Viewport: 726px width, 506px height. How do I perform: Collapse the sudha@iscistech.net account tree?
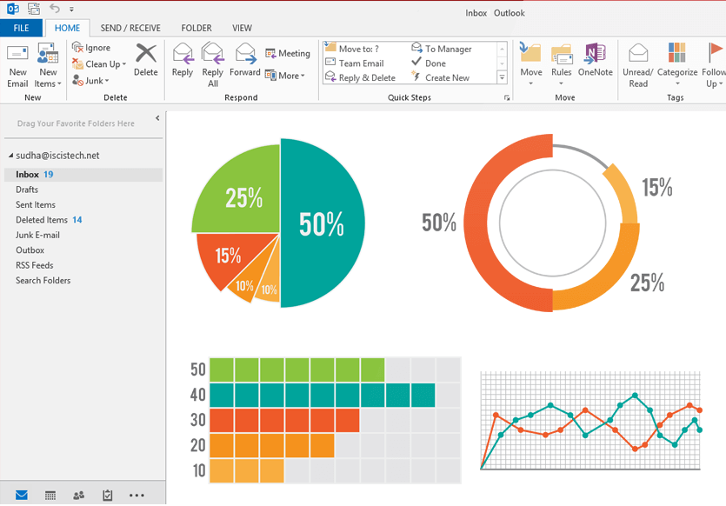[x=10, y=156]
